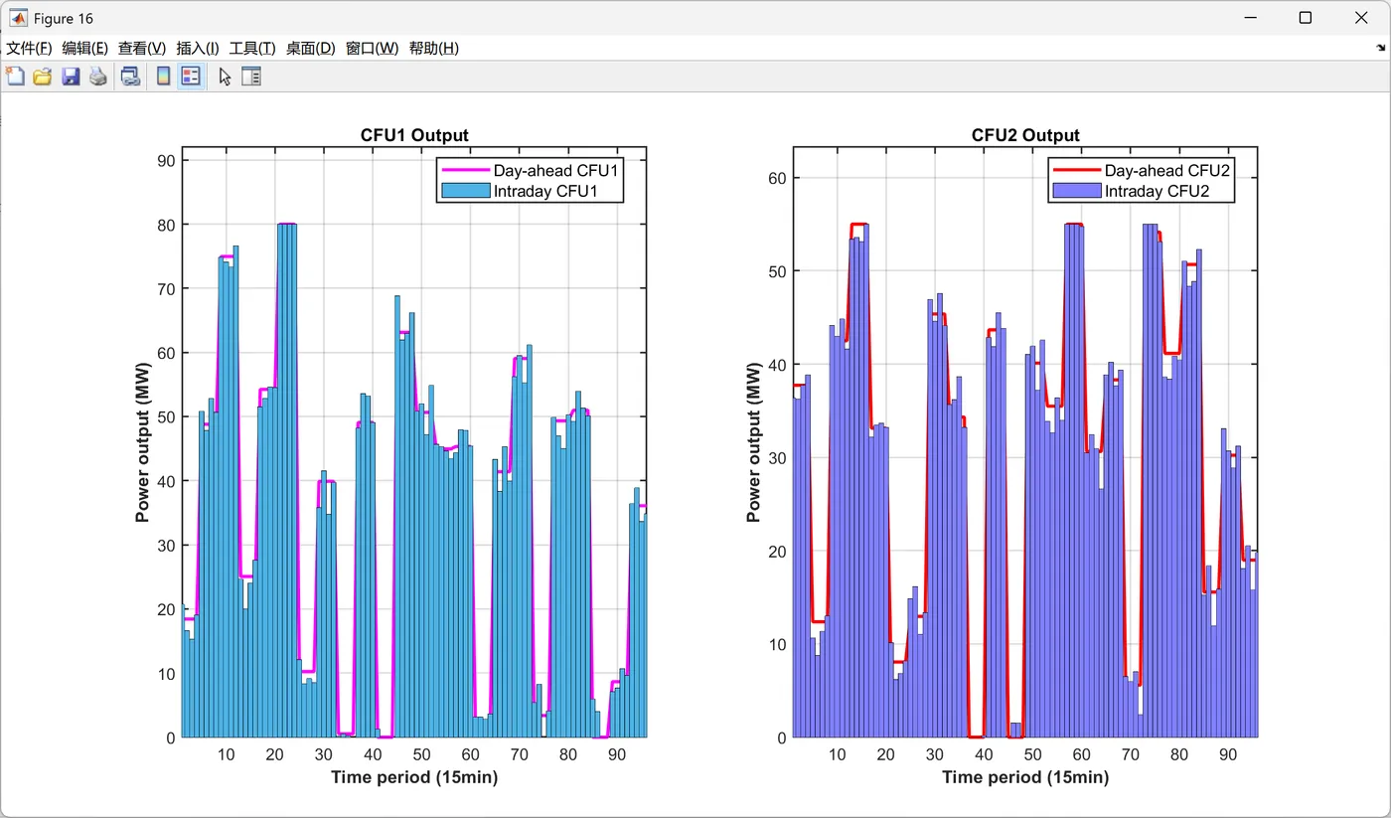Click the Open File folder icon
Viewport: 1391px width, 818px height.
tap(43, 77)
